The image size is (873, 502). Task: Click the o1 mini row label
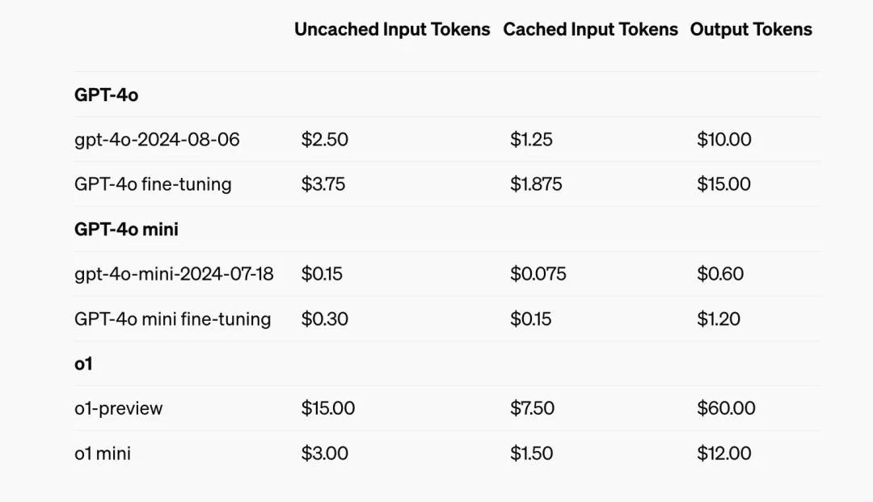pyautogui.click(x=102, y=453)
